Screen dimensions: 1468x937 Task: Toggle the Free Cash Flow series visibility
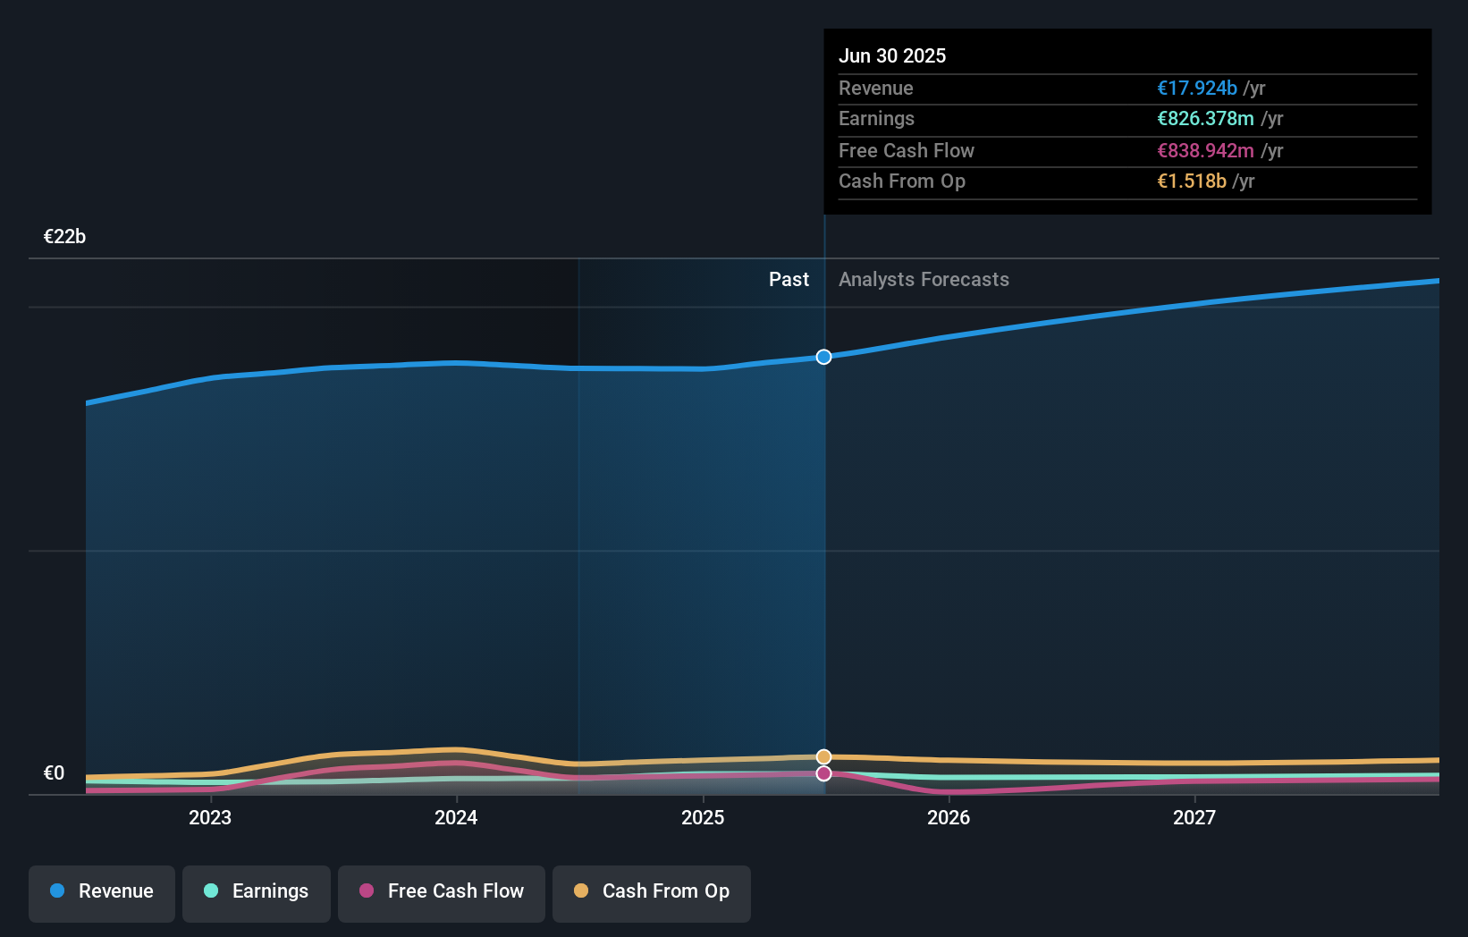click(441, 893)
